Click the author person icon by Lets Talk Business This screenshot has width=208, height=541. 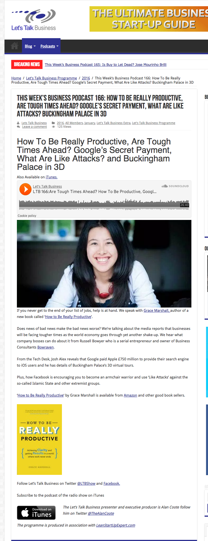18,123
